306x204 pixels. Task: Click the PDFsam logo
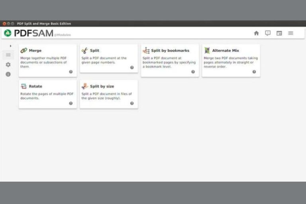point(28,33)
